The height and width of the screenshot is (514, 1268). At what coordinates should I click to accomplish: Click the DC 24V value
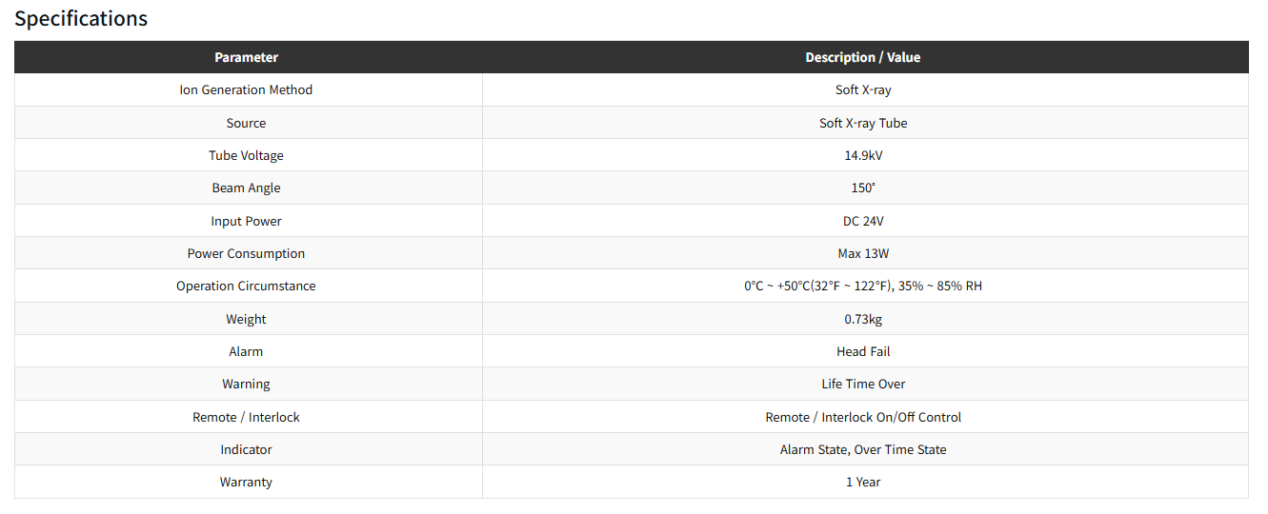[x=863, y=221]
